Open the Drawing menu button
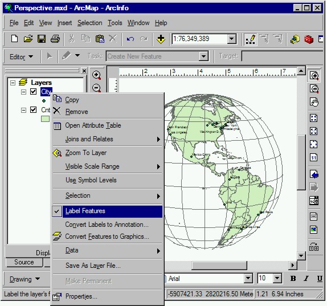 [x=24, y=279]
